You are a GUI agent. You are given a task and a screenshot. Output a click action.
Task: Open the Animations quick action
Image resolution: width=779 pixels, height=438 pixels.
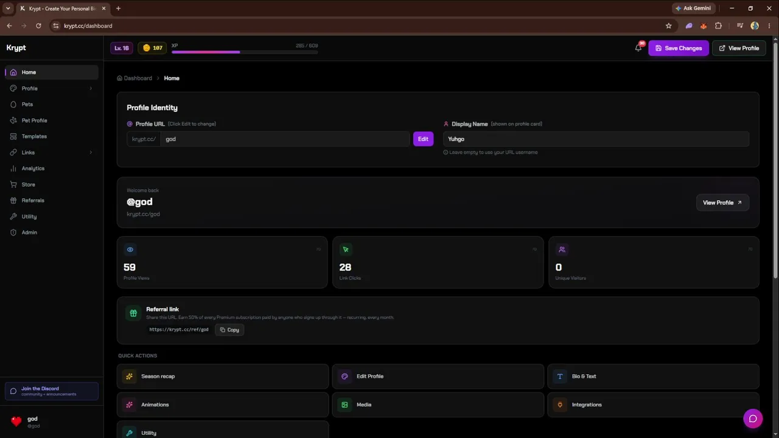coord(223,405)
